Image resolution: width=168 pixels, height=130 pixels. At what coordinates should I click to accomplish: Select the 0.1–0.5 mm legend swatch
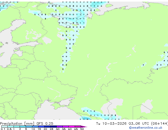click(x=5, y=127)
